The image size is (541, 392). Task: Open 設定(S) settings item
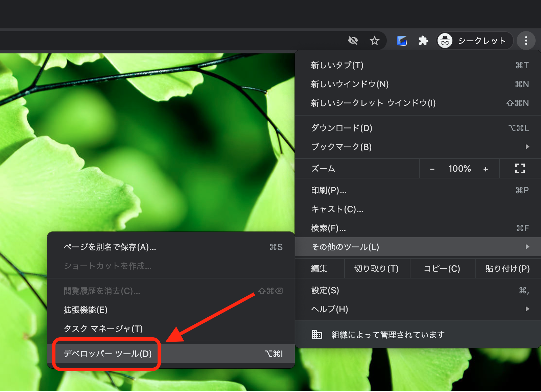(x=418, y=290)
